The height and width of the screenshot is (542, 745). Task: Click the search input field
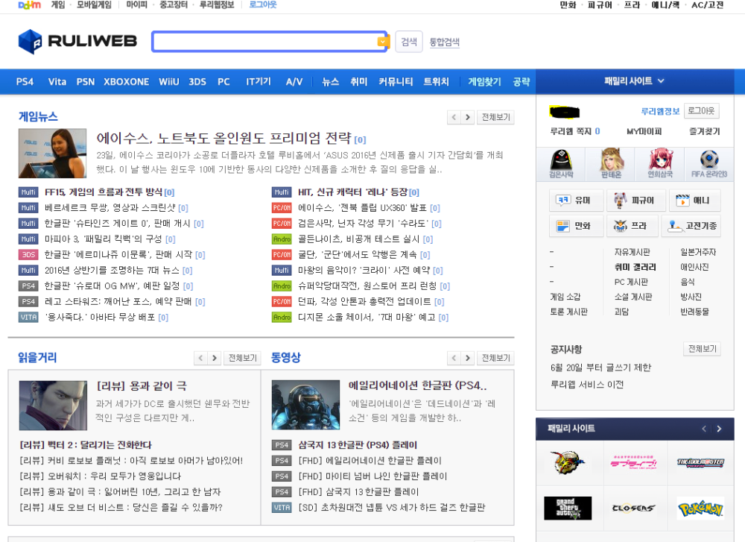[x=264, y=42]
